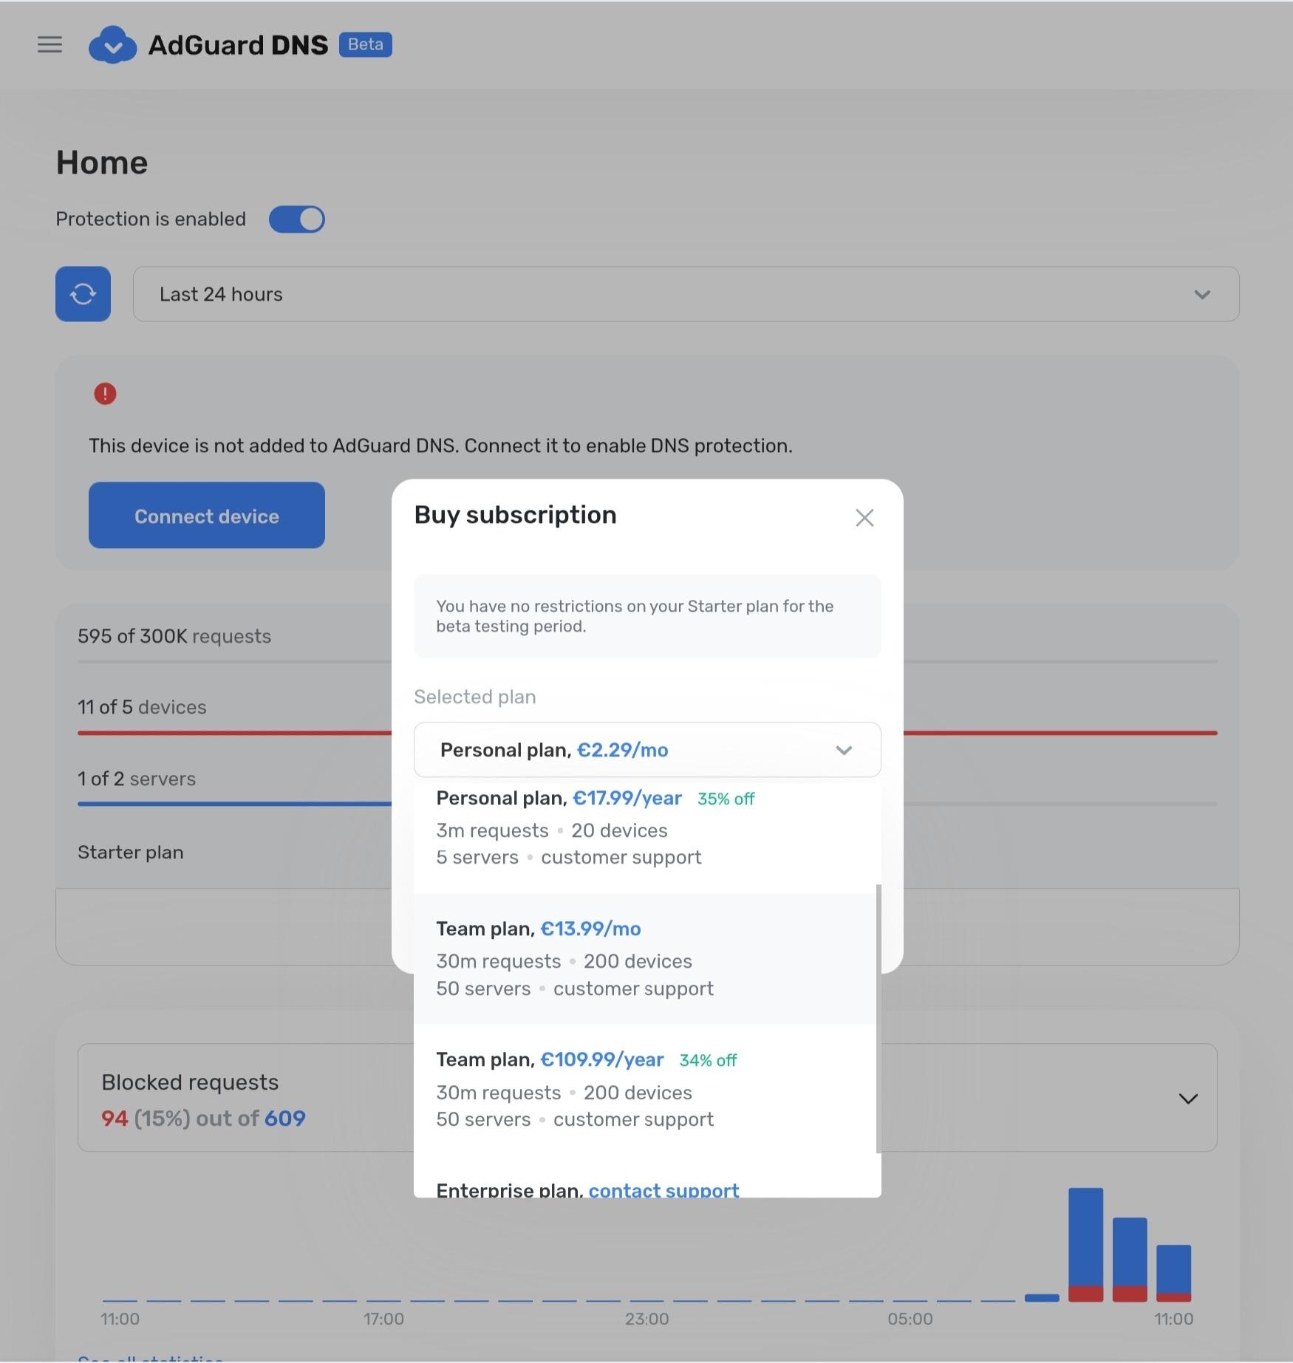Click the refresh statistics icon button
The image size is (1293, 1363).
coord(83,294)
